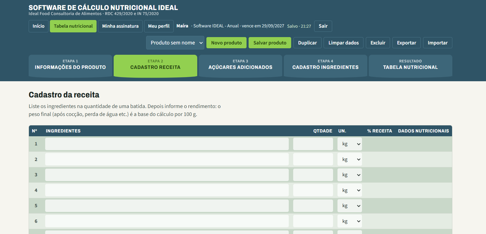The height and width of the screenshot is (234, 486).
Task: Click Limpar dados button
Action: tap(344, 43)
